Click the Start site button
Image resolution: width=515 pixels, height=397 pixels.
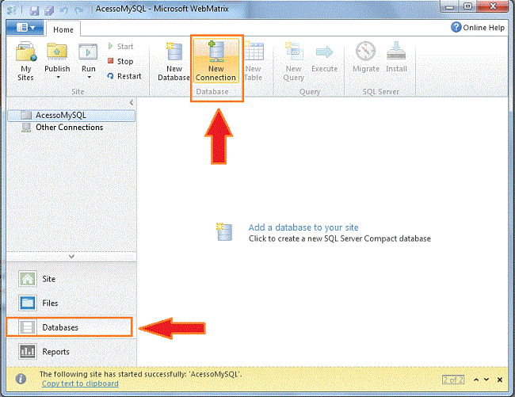(x=120, y=46)
